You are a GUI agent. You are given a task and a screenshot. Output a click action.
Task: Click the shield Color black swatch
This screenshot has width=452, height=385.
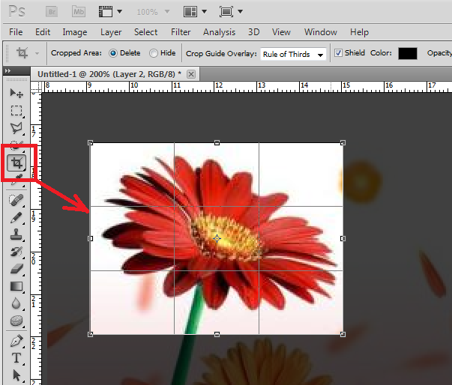pyautogui.click(x=407, y=53)
